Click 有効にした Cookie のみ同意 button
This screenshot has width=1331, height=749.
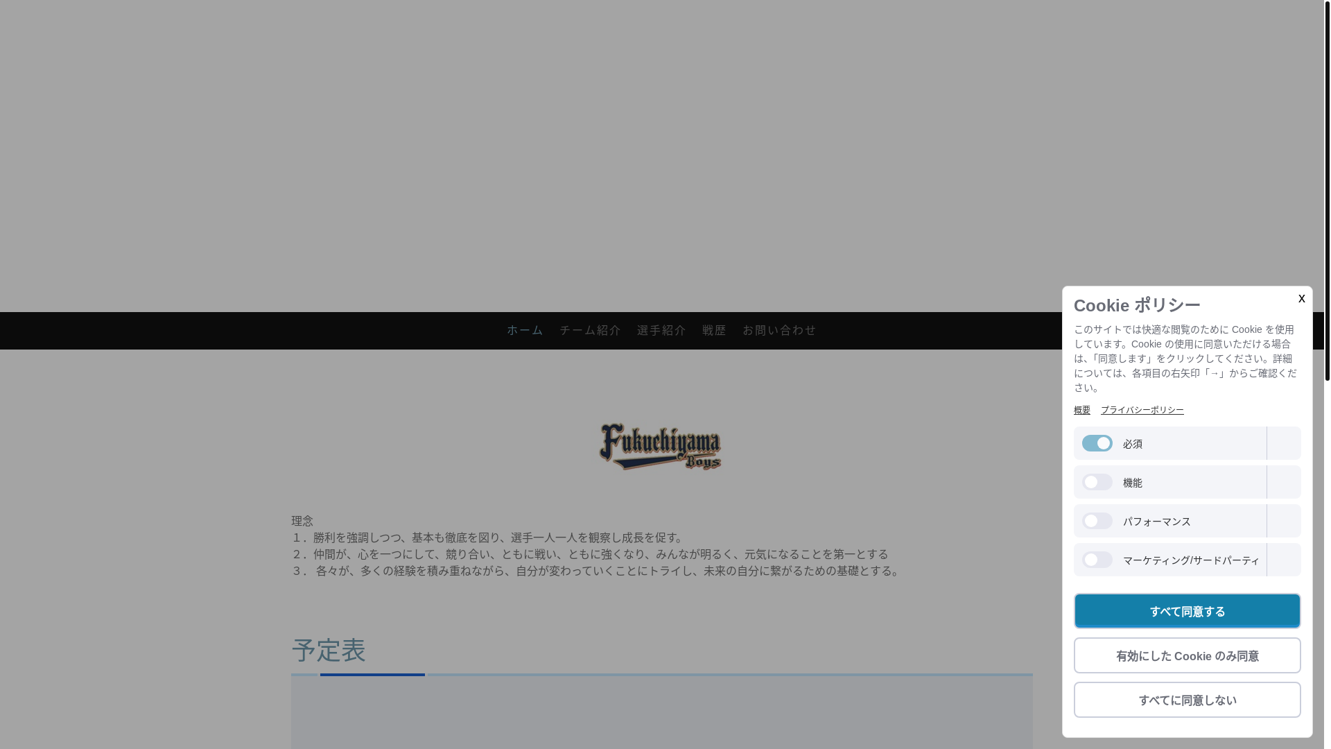point(1188,655)
